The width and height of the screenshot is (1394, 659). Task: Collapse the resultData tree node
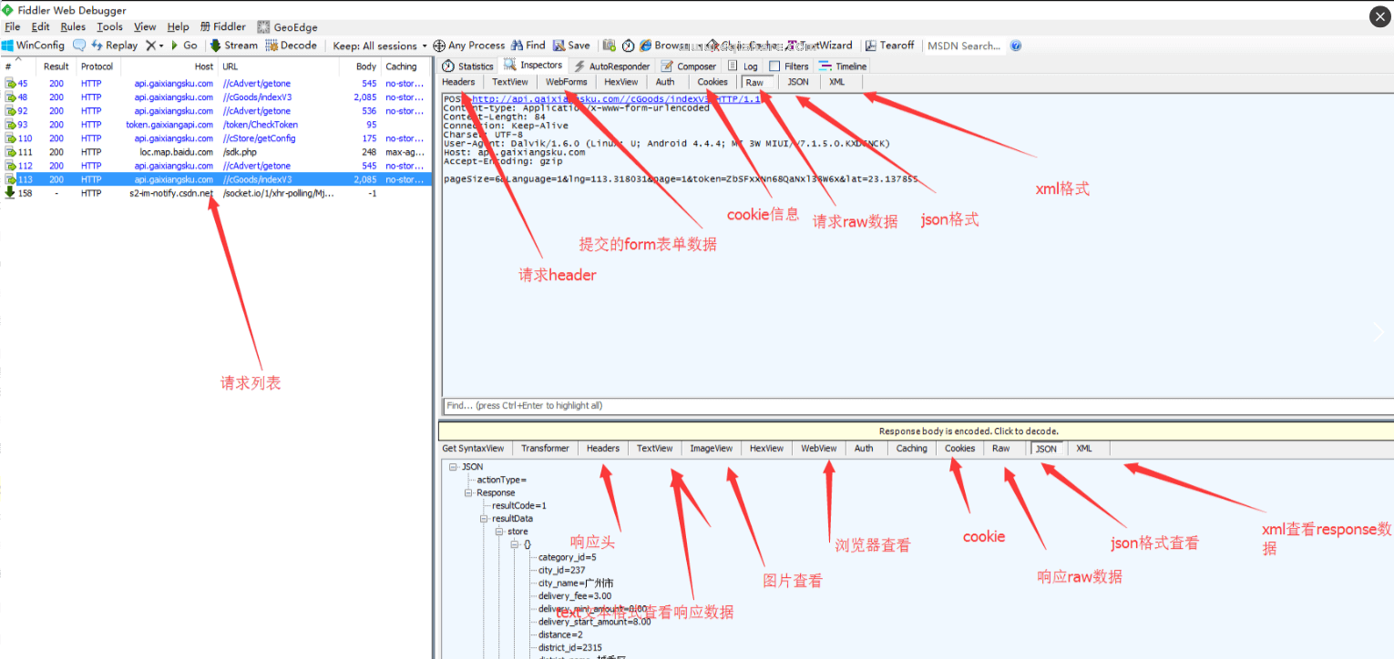click(484, 518)
